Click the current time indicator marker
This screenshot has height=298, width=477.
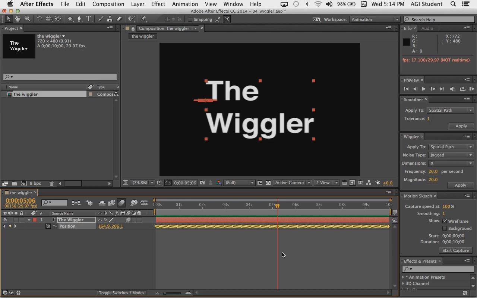tap(277, 206)
